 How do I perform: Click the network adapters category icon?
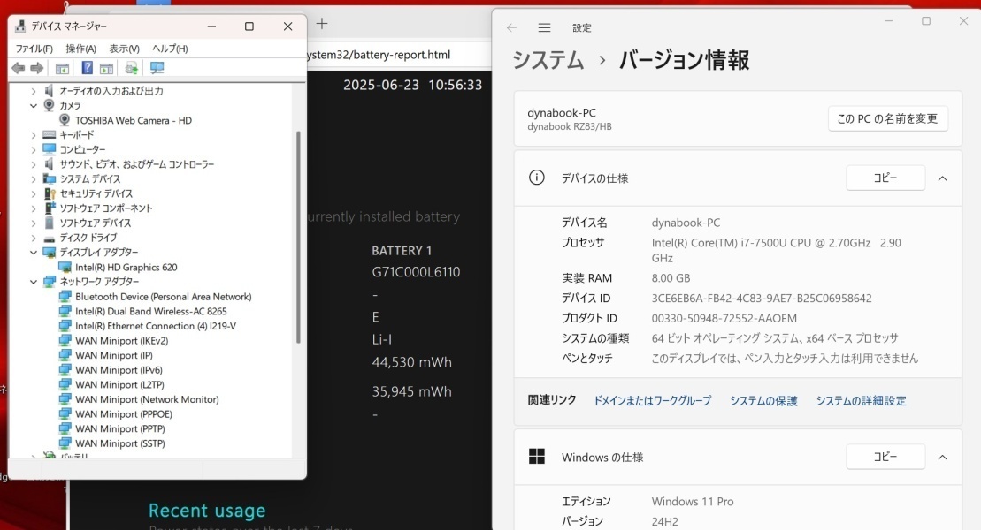pyautogui.click(x=50, y=281)
